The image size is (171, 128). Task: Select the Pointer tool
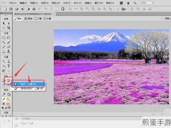coord(4,23)
